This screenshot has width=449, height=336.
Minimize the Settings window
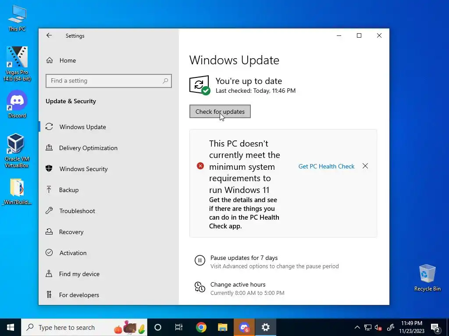pos(339,35)
